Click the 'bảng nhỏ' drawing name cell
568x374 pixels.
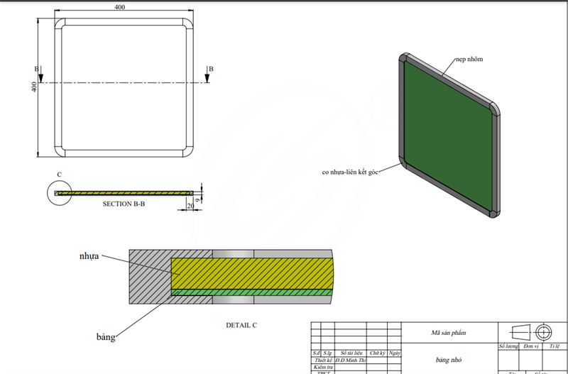[x=449, y=360]
